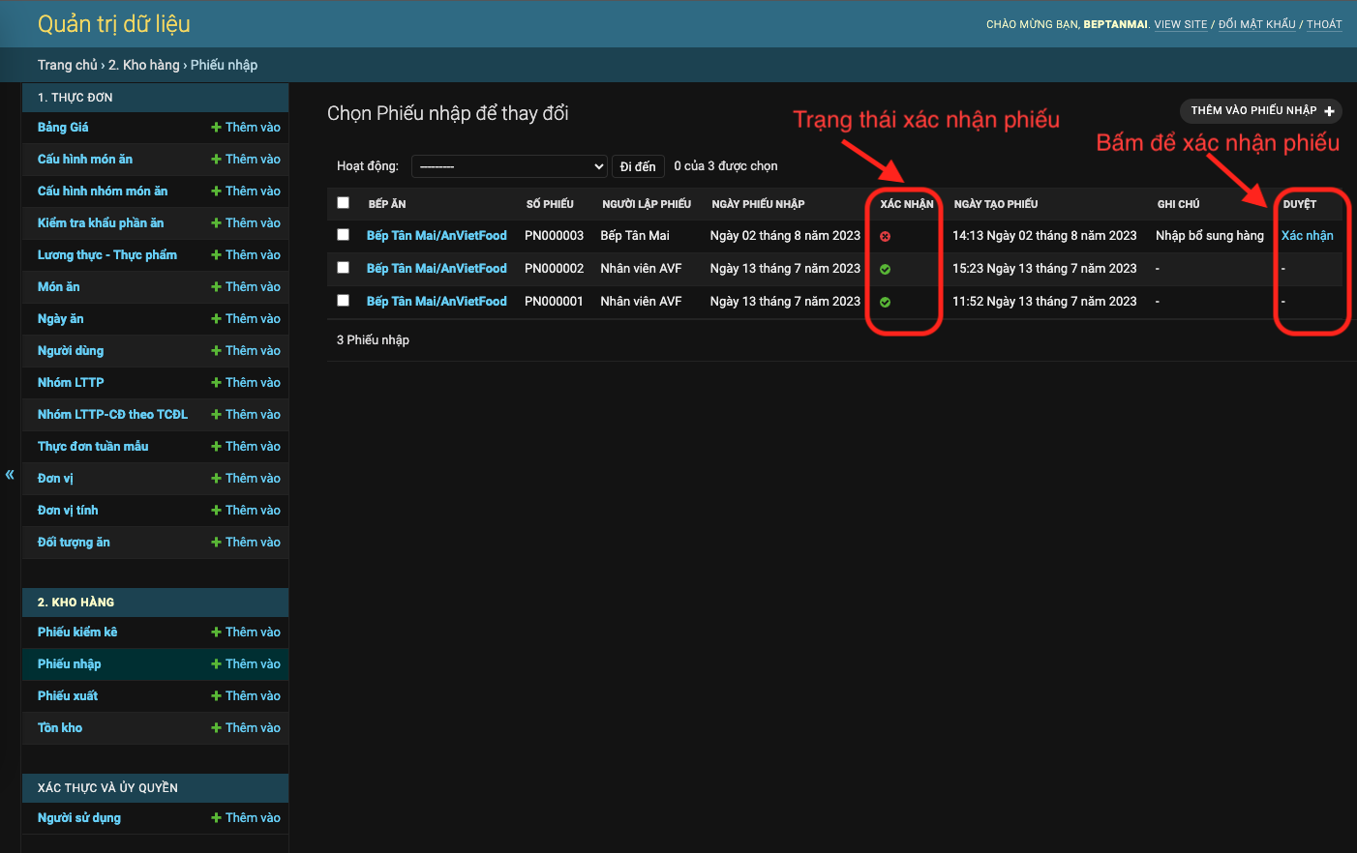Check the select-all checkbox in the table header
Viewport: 1357px width, 853px height.
[x=343, y=203]
